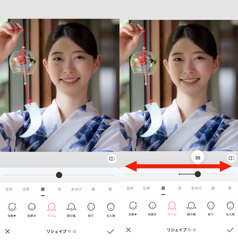Switch to 全体 tab in right screen
238x244 pixels.
pyautogui.click(x=130, y=188)
